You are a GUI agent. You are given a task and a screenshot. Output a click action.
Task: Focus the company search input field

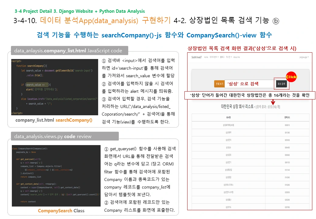[250, 84]
